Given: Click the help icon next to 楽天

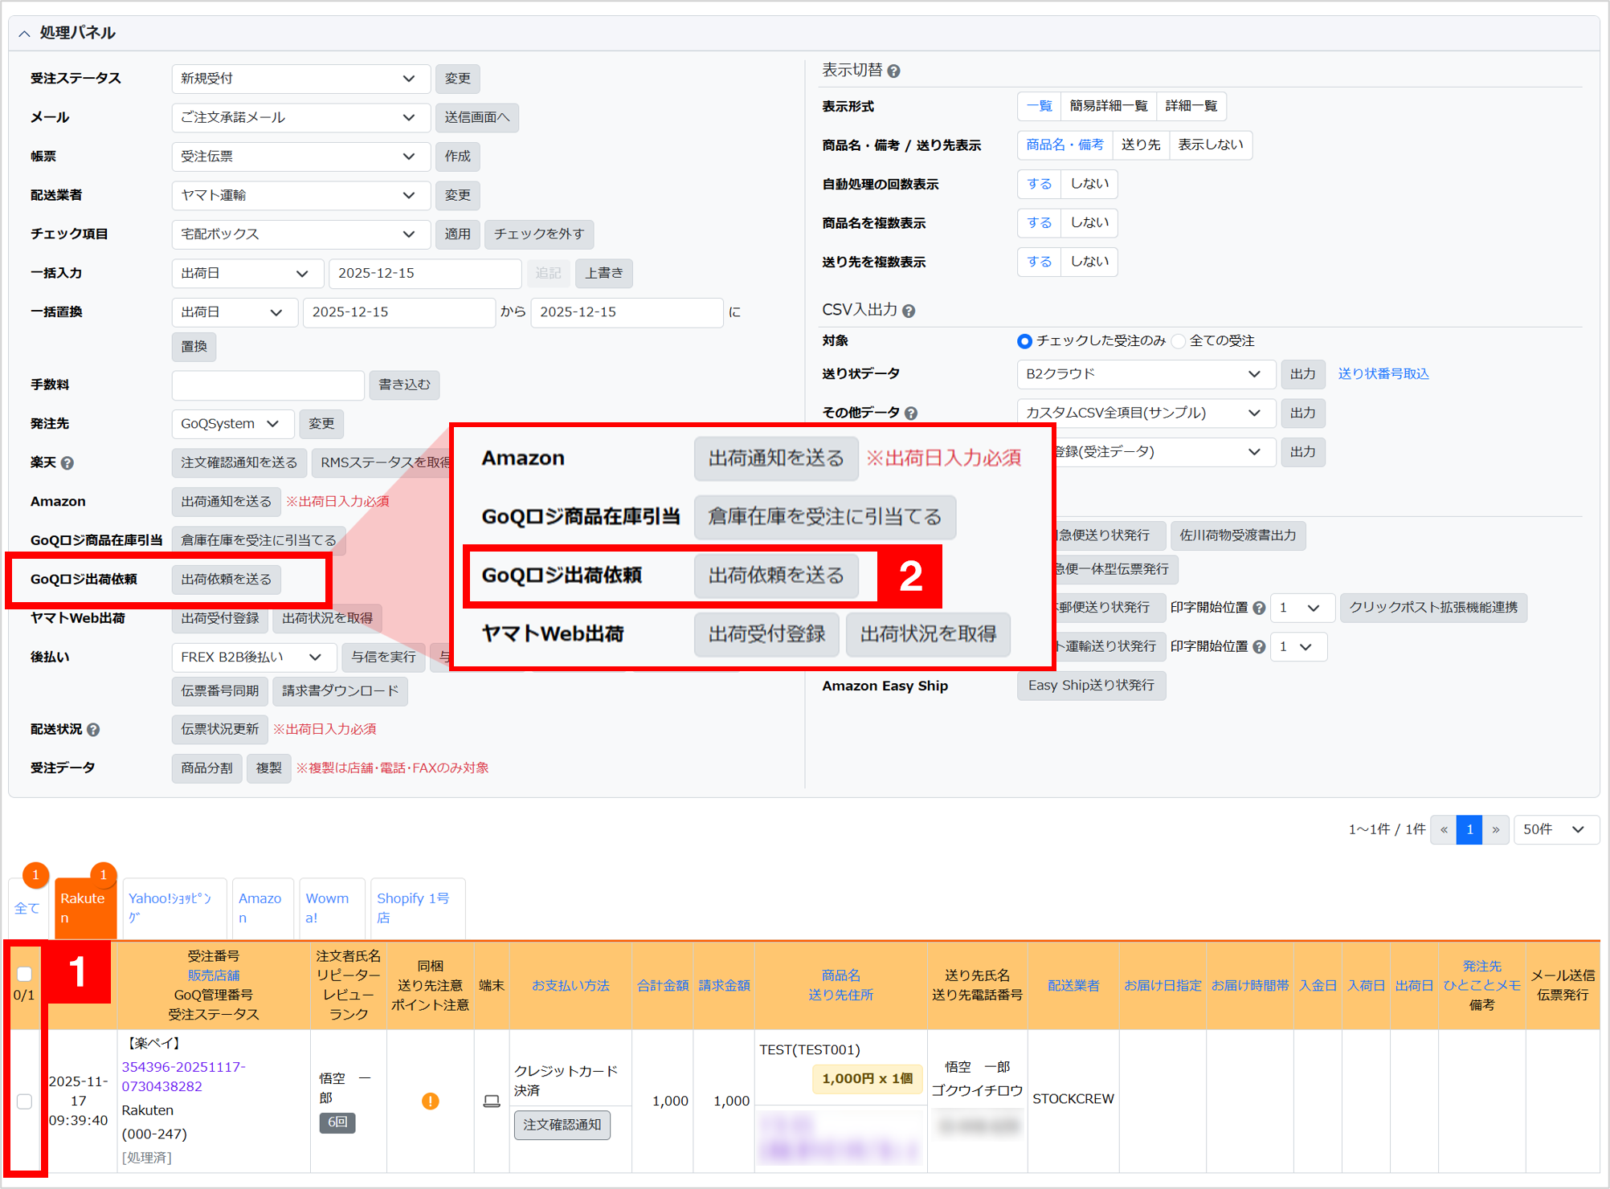Looking at the screenshot, I should tap(67, 463).
